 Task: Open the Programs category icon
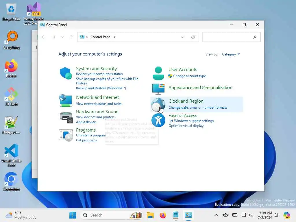coord(66,135)
